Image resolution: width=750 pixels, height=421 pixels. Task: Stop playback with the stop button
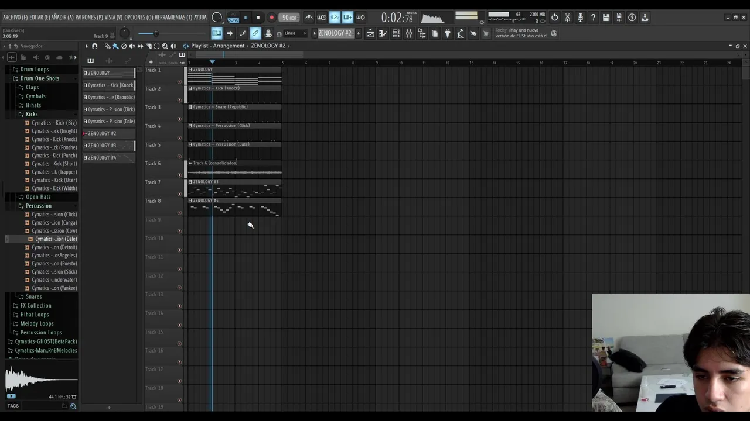258,18
